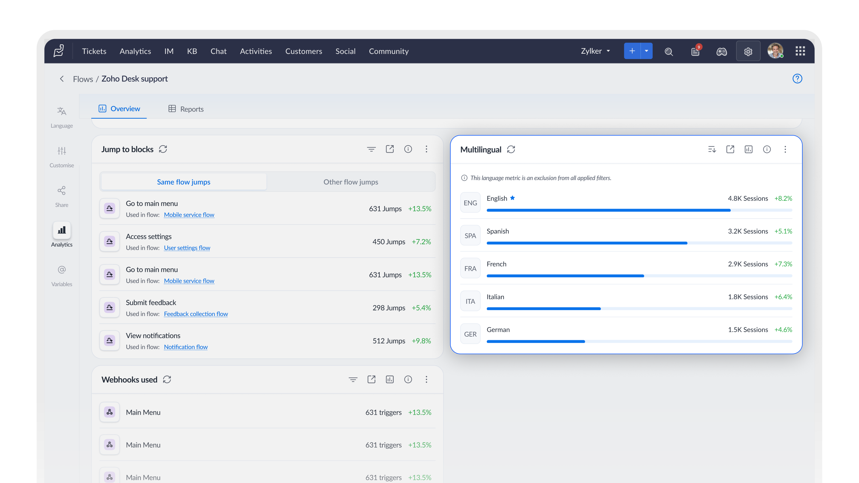The image size is (859, 483).
Task: Open the Community module
Action: point(389,51)
